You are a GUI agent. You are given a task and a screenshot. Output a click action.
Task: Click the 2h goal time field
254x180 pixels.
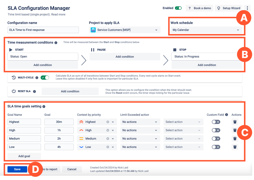pyautogui.click(x=59, y=139)
